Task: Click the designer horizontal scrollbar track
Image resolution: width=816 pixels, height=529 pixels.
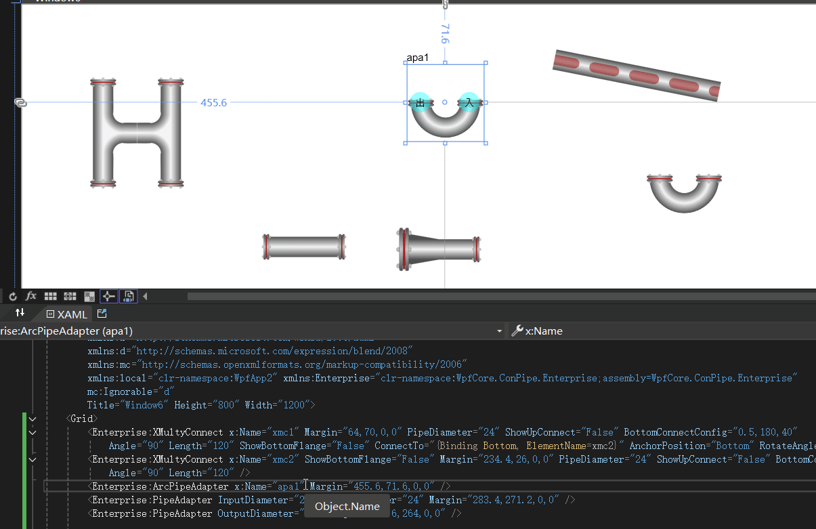Action: (501, 296)
